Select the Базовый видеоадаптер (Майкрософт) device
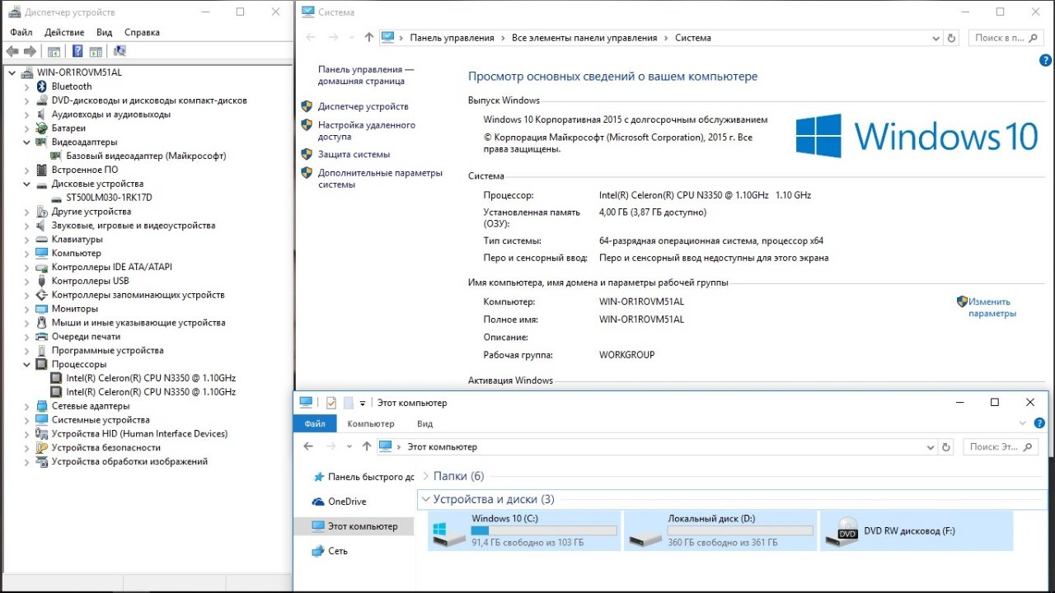Image resolution: width=1055 pixels, height=593 pixels. 146,156
